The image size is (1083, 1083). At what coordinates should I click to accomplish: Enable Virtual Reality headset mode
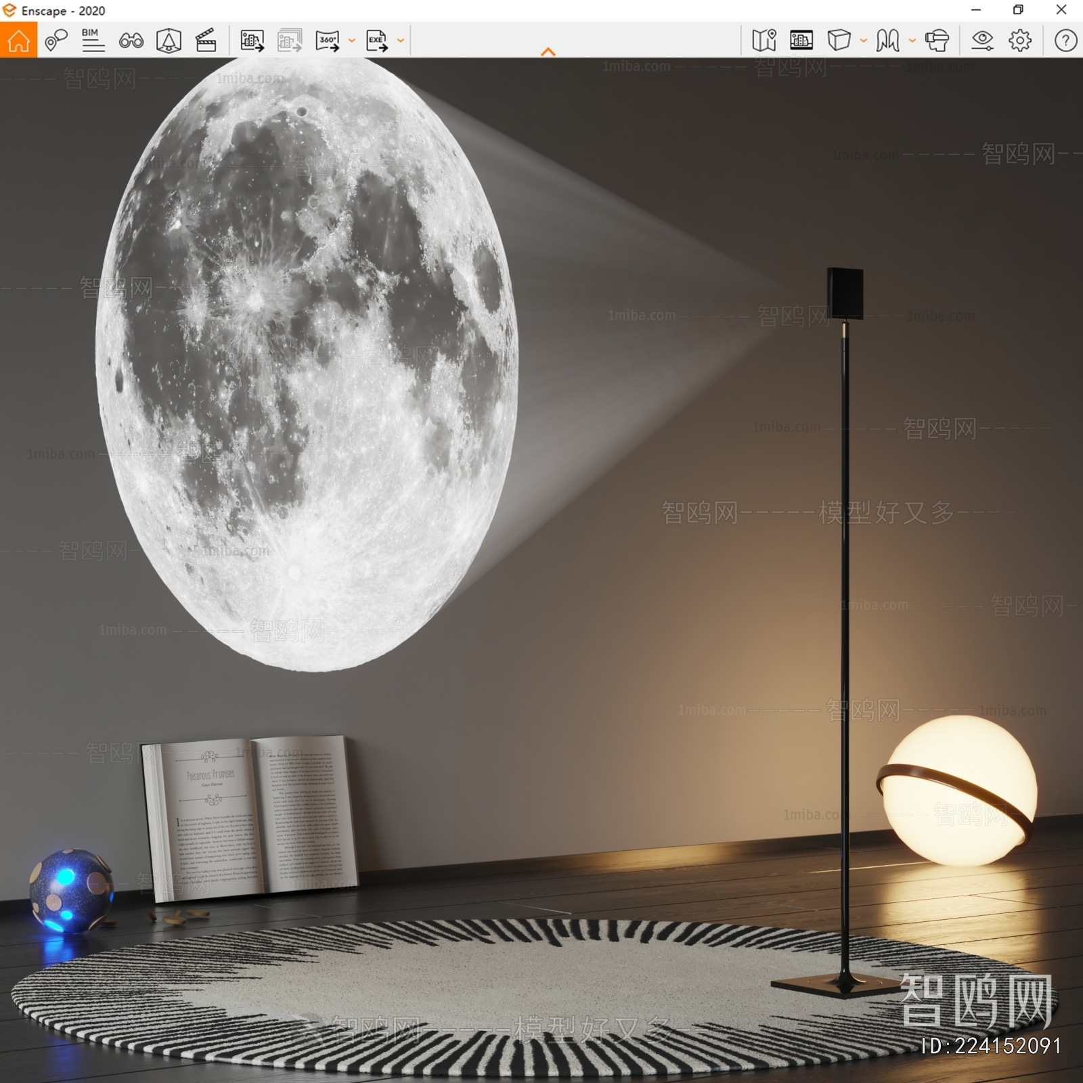[937, 41]
